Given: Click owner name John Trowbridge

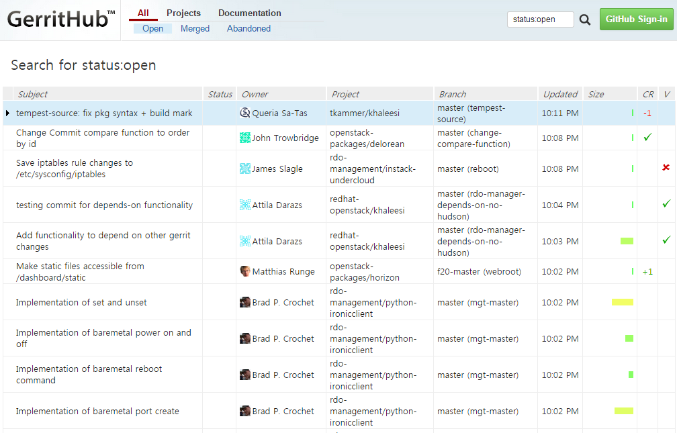Looking at the screenshot, I should (x=285, y=138).
